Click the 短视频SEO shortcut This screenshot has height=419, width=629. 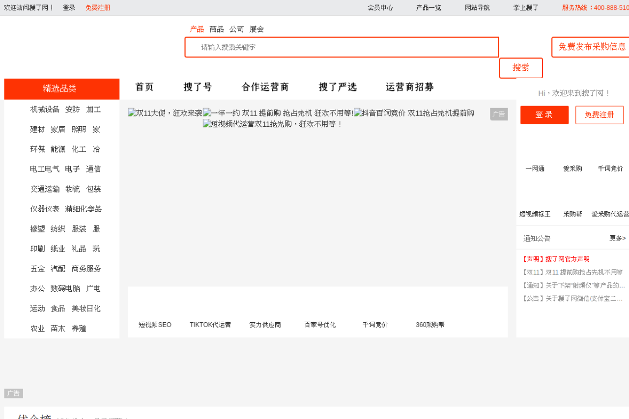(x=155, y=325)
